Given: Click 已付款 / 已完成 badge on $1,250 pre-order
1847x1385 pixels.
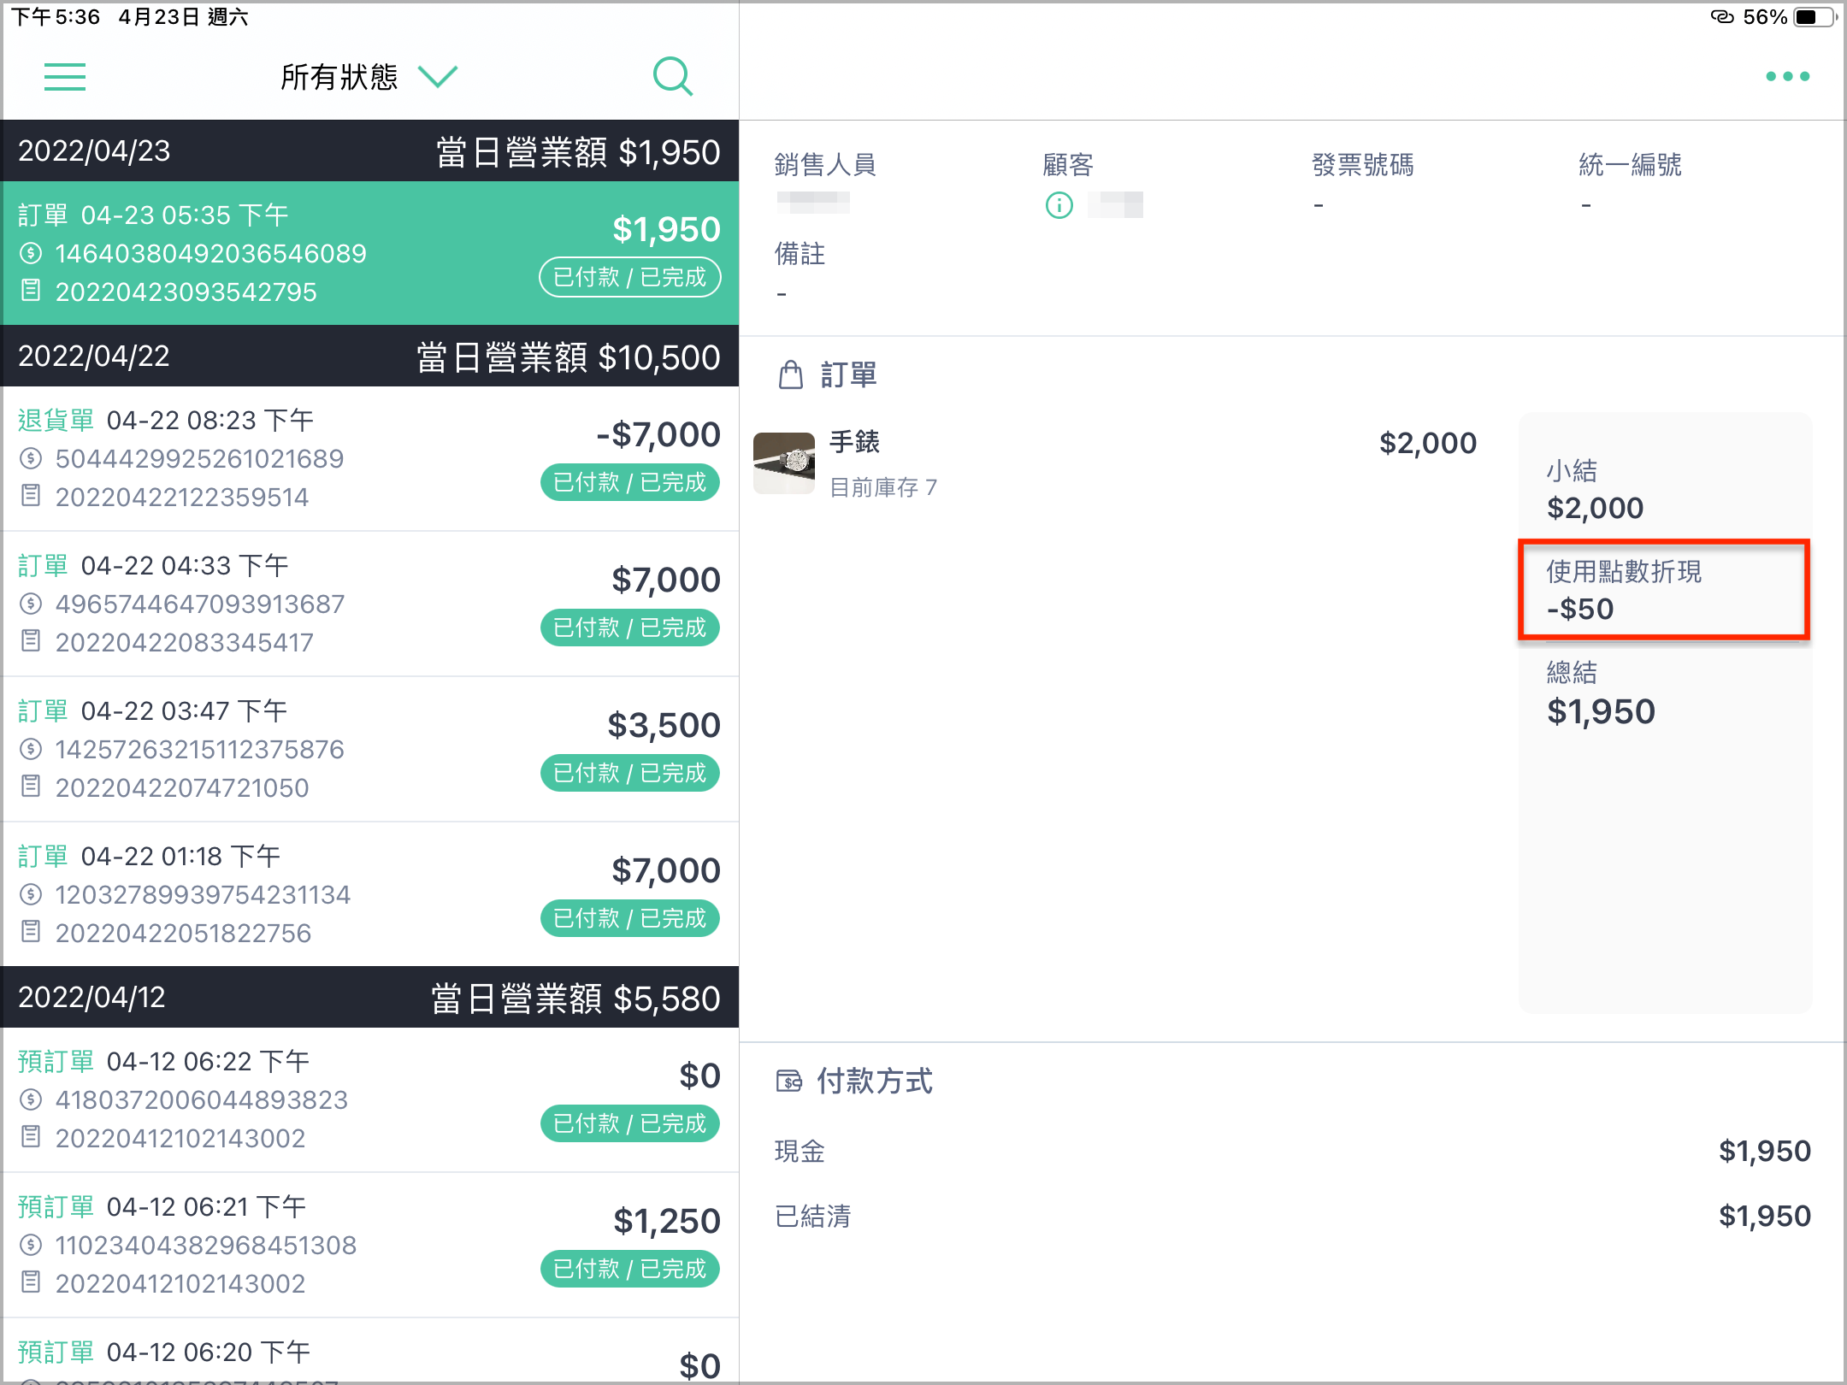Looking at the screenshot, I should click(x=630, y=1269).
